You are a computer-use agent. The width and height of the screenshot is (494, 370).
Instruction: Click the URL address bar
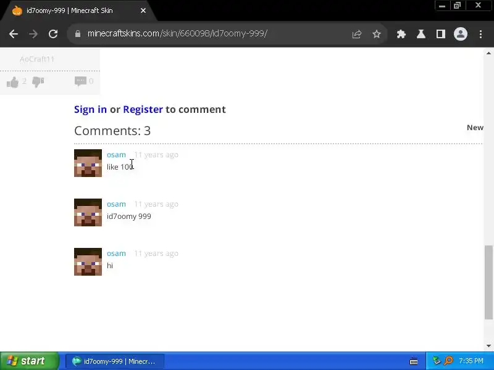214,34
